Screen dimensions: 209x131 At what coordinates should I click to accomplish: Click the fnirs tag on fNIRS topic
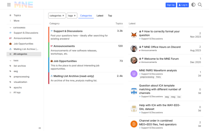(158, 77)
